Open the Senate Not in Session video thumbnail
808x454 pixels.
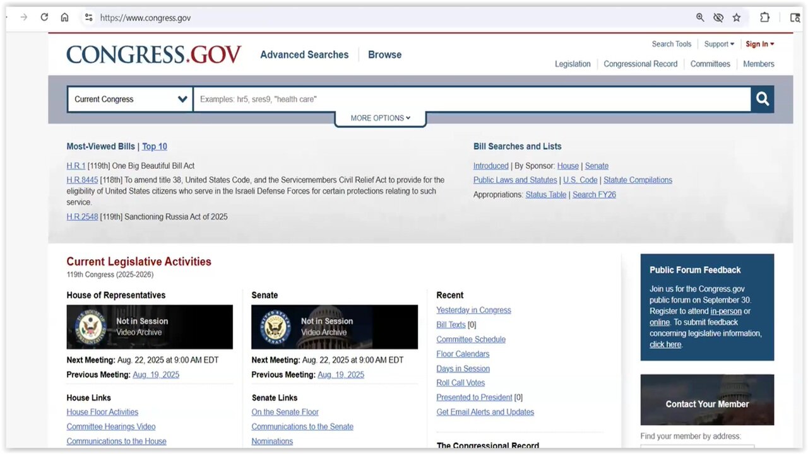[335, 327]
